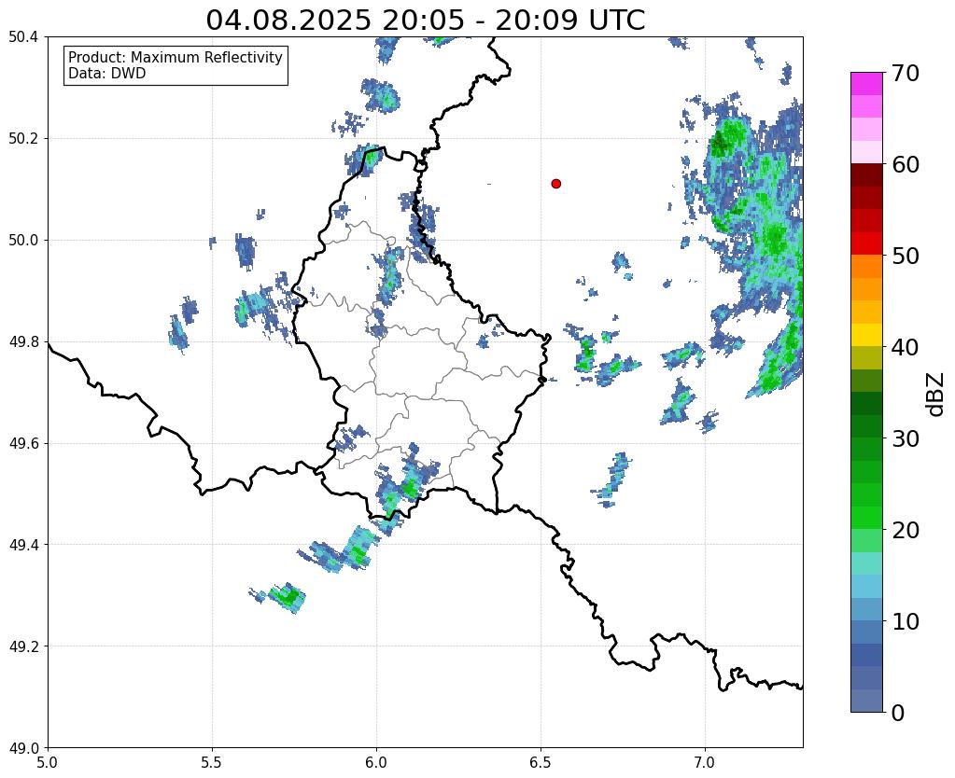Click the dark red colorbar segment below 60
This screenshot has height=778, width=955.
click(x=866, y=174)
